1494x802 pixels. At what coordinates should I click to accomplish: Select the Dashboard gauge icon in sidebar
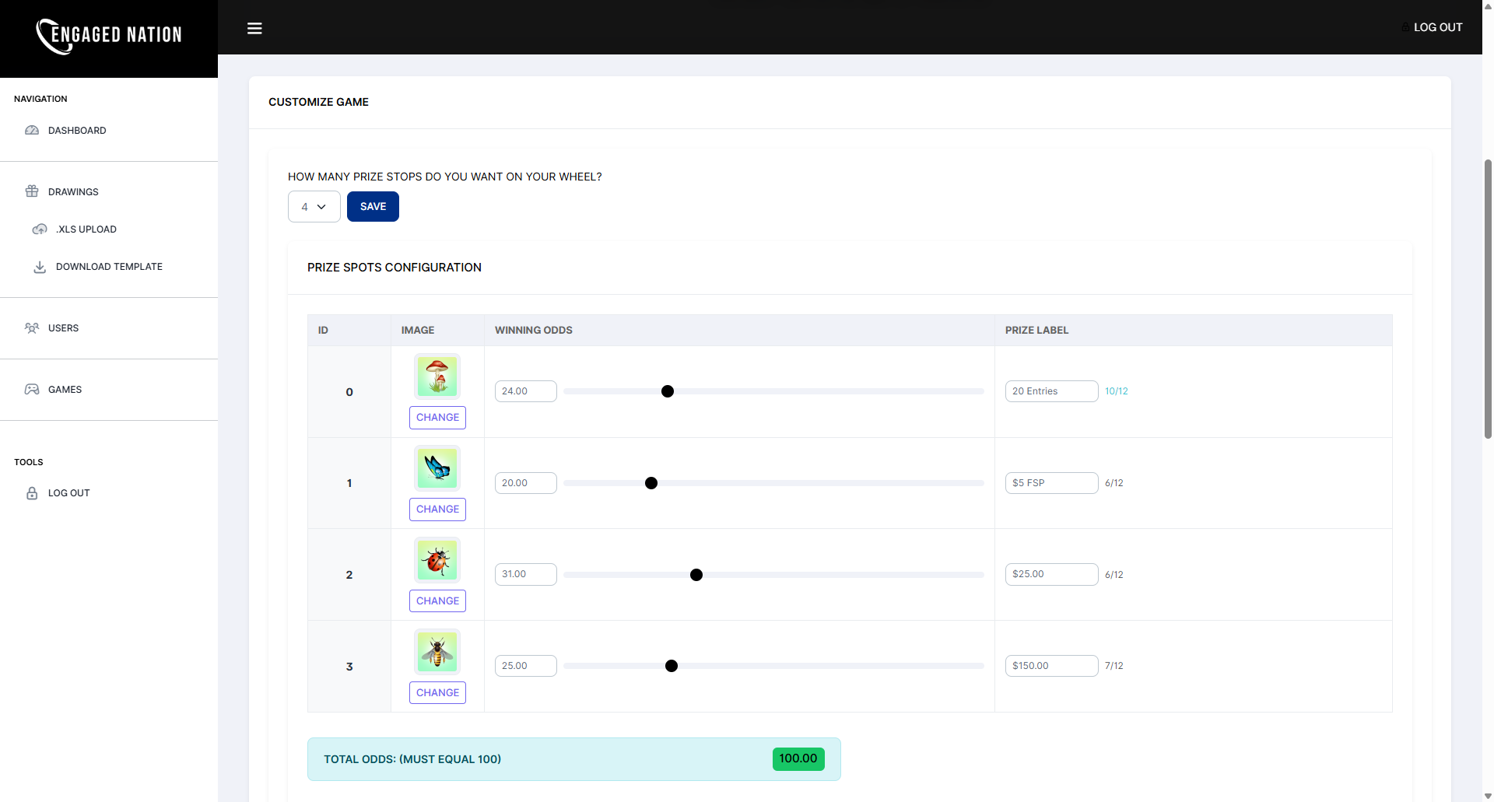tap(31, 130)
